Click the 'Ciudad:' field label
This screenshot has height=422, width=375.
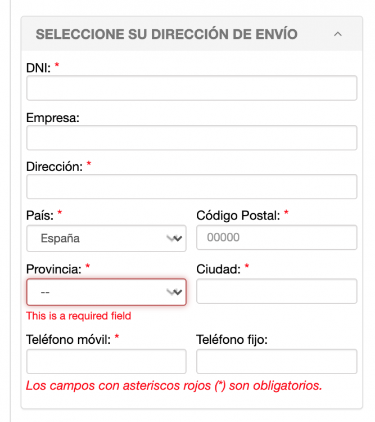tap(218, 270)
